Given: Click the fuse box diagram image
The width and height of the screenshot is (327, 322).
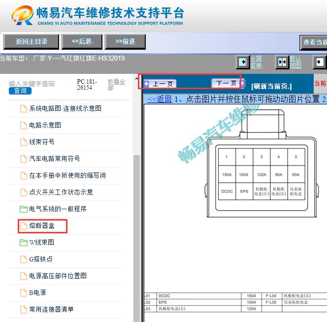Looking at the screenshot, I should pyautogui.click(x=262, y=163).
